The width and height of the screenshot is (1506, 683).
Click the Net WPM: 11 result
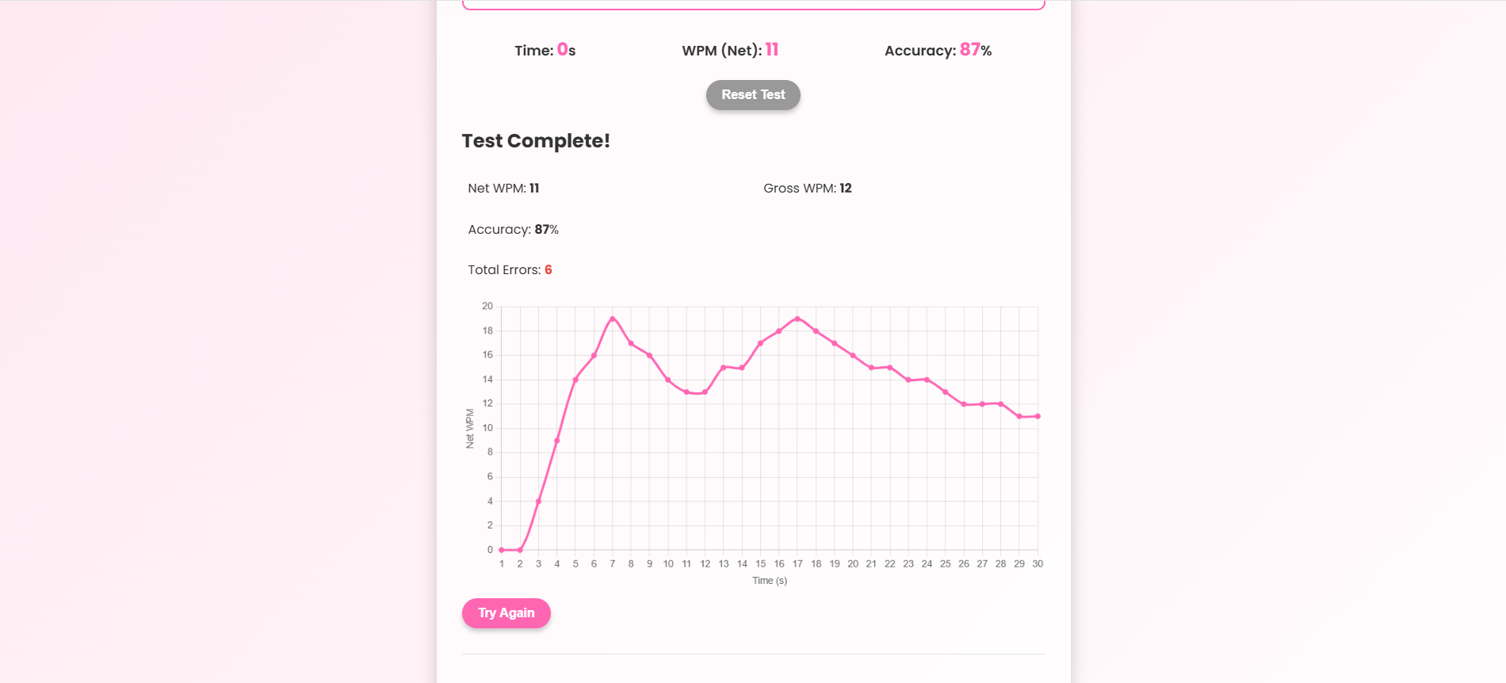click(x=503, y=189)
